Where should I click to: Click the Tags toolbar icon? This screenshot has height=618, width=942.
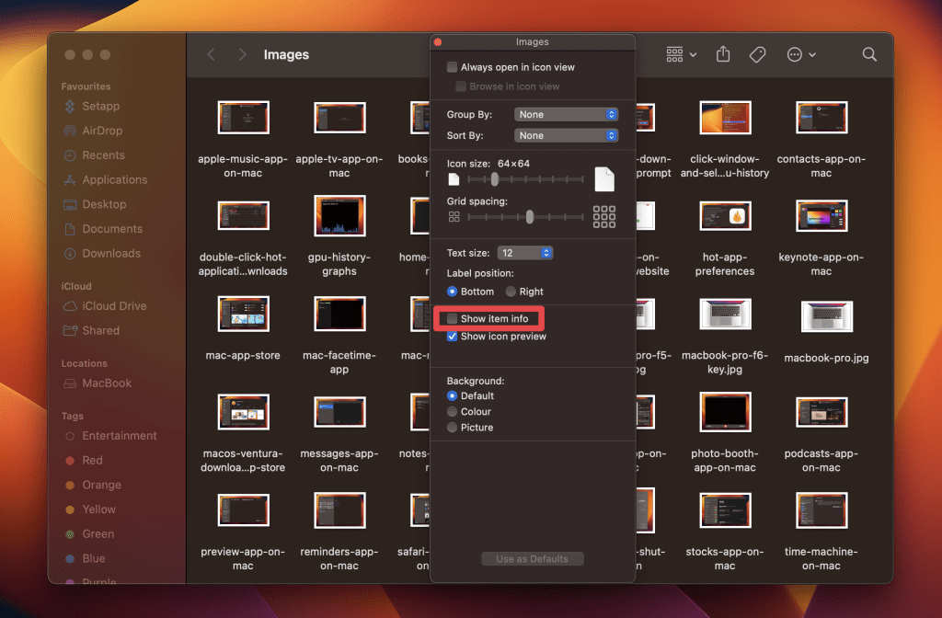(x=758, y=54)
